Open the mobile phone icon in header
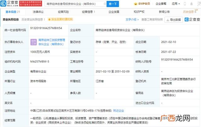Viewport: 201px width, 127px height. [x=185, y=4]
